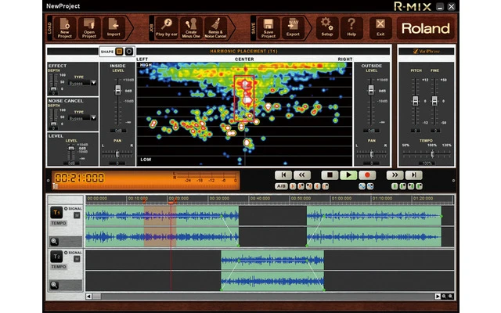This screenshot has height=313, width=501.
Task: Click the Fine pitch slider handle
Action: point(434,101)
